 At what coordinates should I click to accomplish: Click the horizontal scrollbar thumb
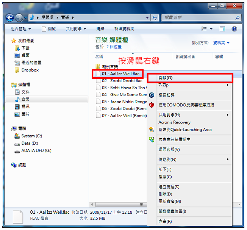(x=121, y=205)
